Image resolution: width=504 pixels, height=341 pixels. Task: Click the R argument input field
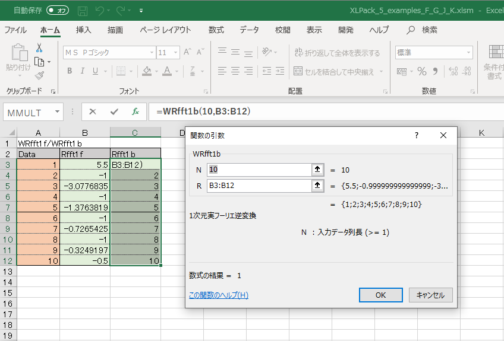pos(259,186)
